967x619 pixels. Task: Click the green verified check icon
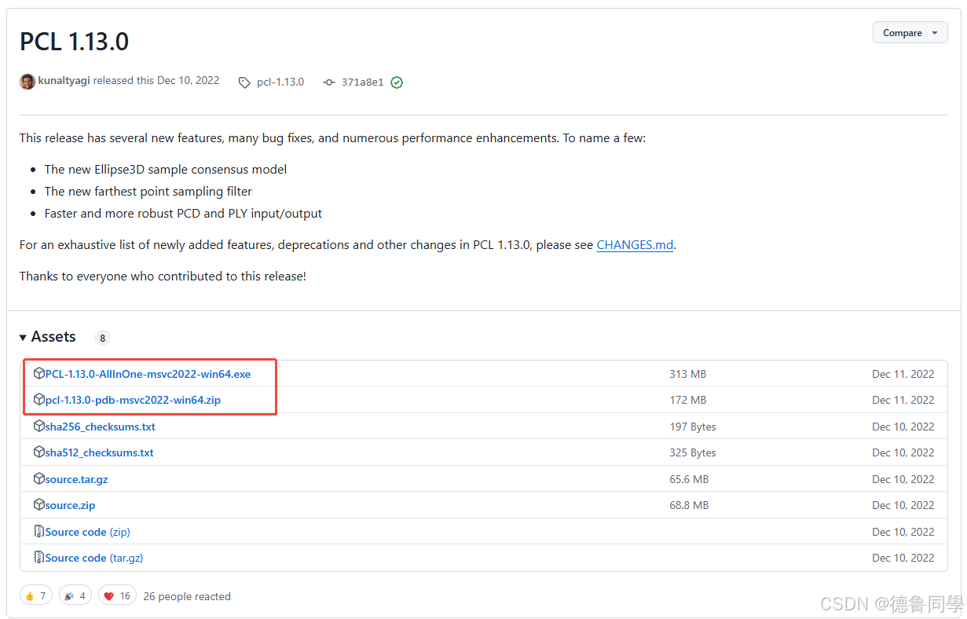pos(397,82)
